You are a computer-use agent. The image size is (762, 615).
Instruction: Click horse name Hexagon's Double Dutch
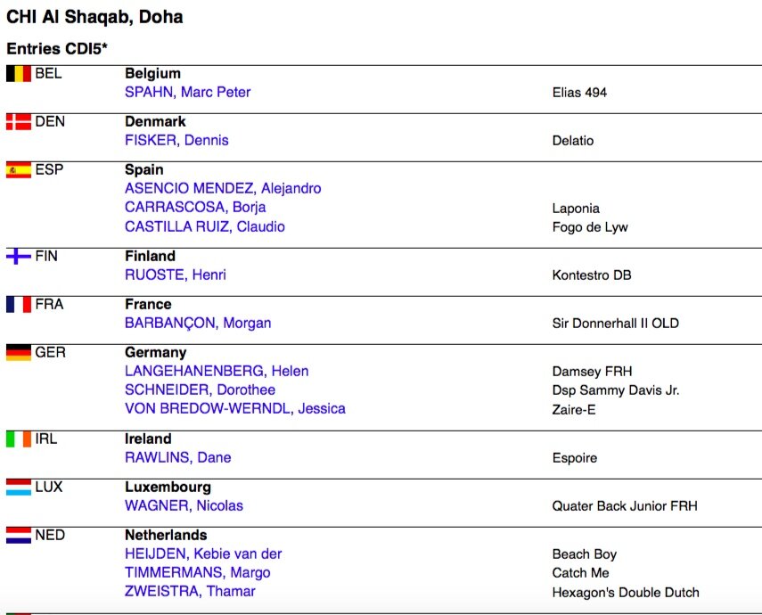pos(626,593)
